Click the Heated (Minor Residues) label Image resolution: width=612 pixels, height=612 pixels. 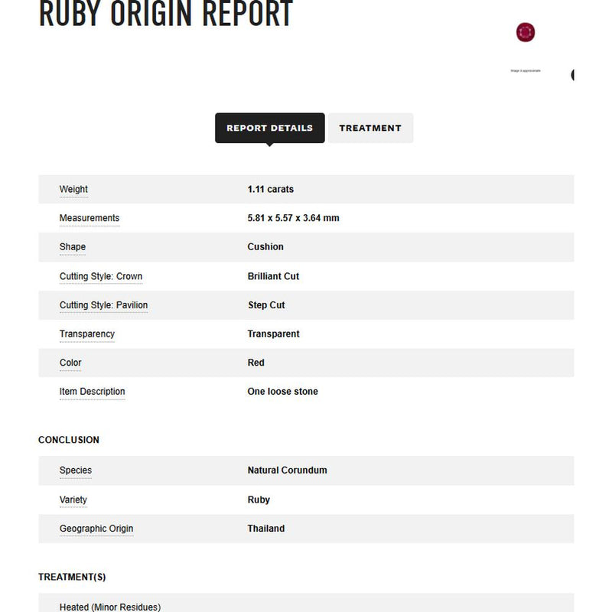pyautogui.click(x=110, y=607)
